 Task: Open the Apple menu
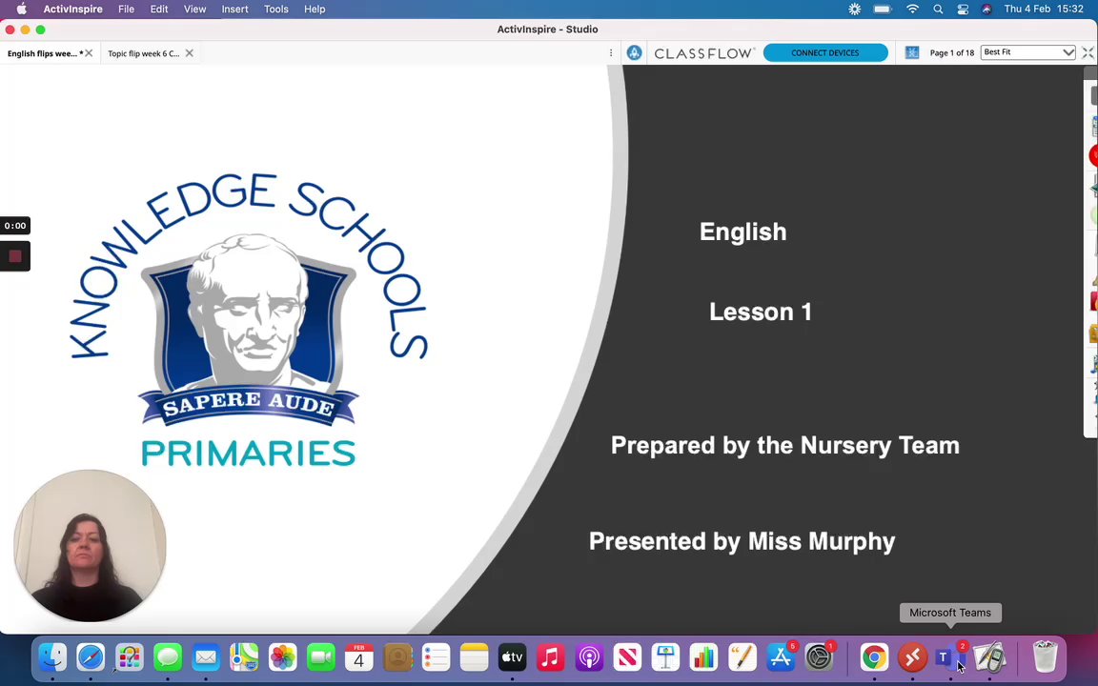coord(21,10)
